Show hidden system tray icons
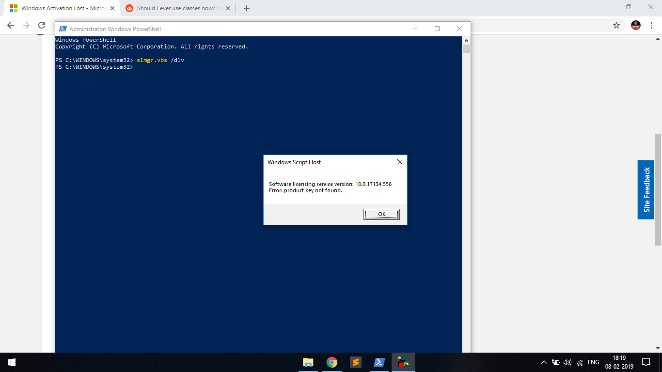662x372 pixels. tap(544, 362)
